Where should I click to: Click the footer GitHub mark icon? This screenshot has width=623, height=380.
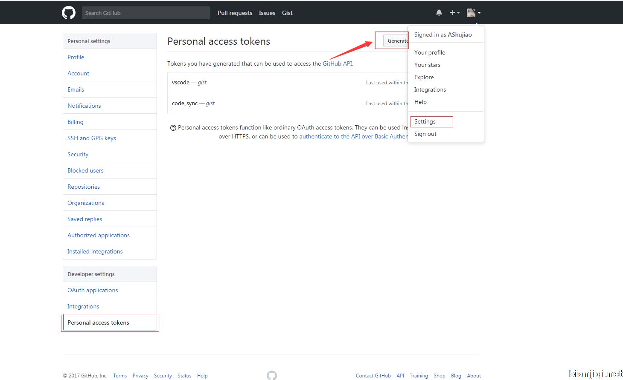pos(272,375)
